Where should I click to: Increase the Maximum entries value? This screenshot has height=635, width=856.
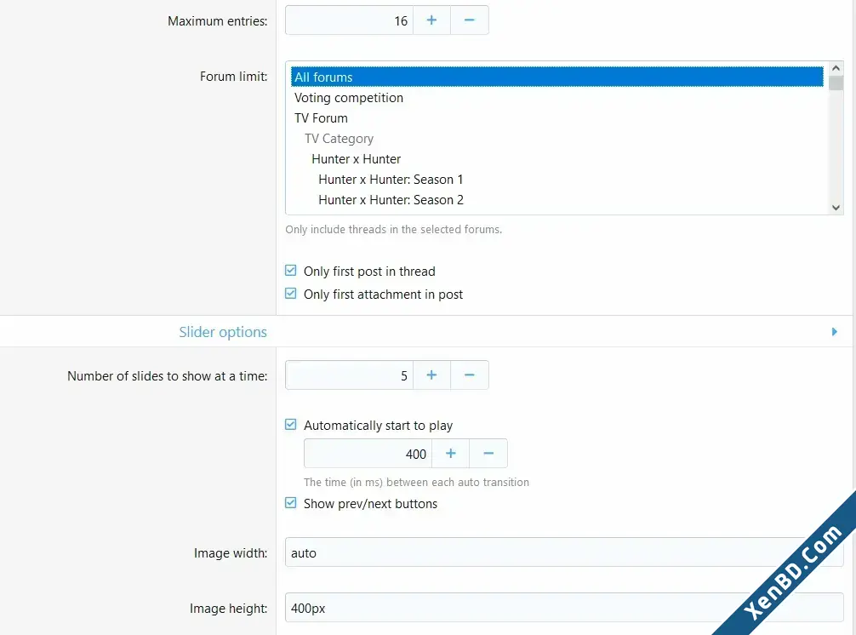coord(431,20)
